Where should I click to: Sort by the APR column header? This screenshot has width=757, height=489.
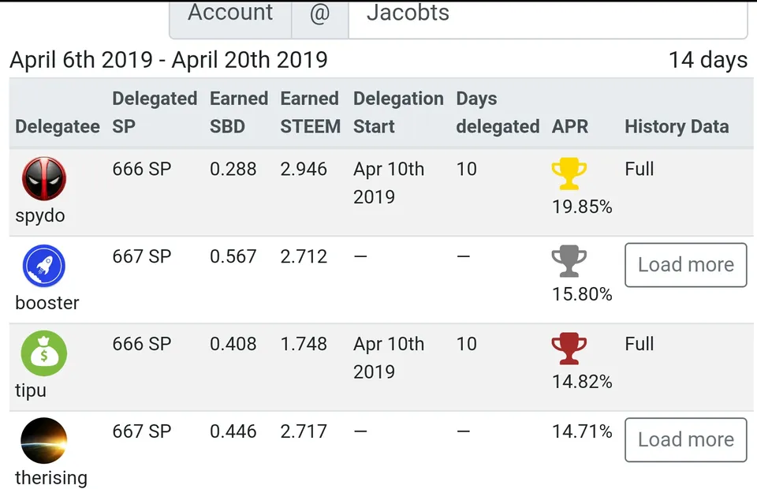click(x=570, y=126)
